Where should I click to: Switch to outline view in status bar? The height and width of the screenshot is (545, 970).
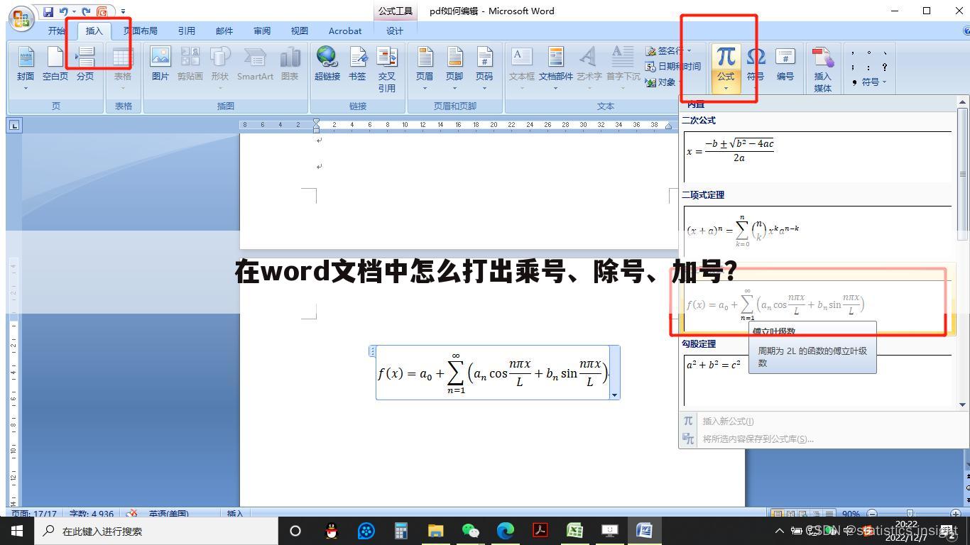(x=816, y=514)
